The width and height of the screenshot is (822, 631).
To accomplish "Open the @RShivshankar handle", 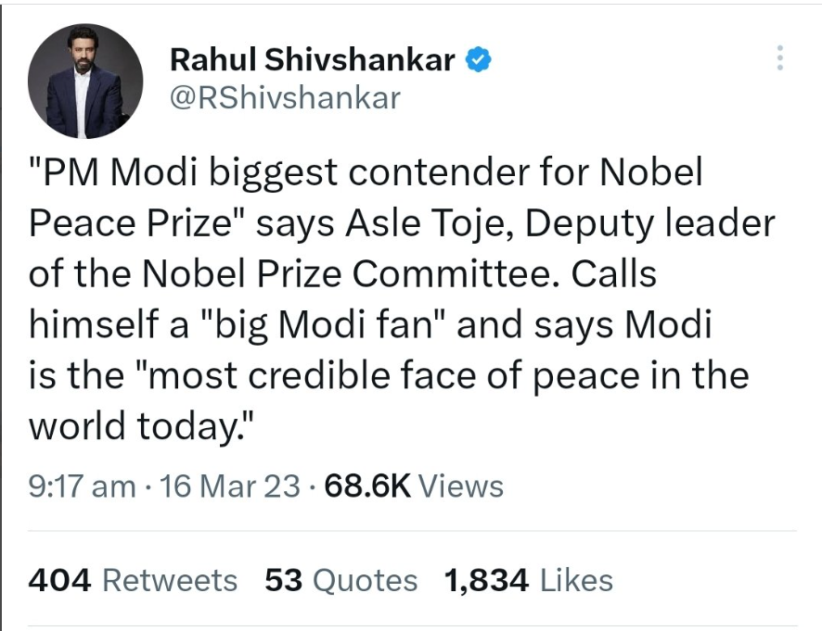I will pyautogui.click(x=286, y=98).
